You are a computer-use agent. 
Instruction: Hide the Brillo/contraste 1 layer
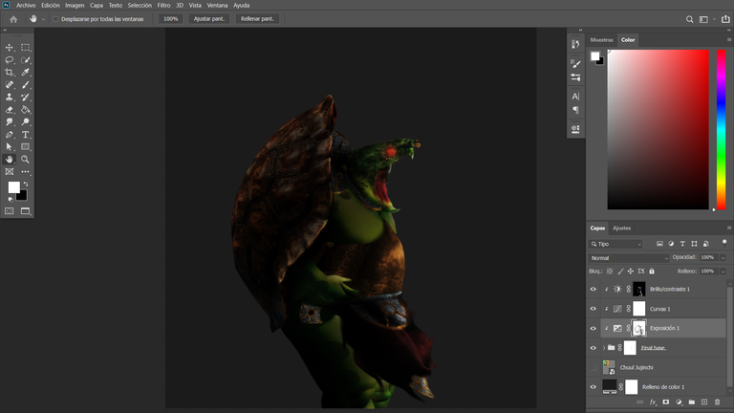pyautogui.click(x=594, y=289)
